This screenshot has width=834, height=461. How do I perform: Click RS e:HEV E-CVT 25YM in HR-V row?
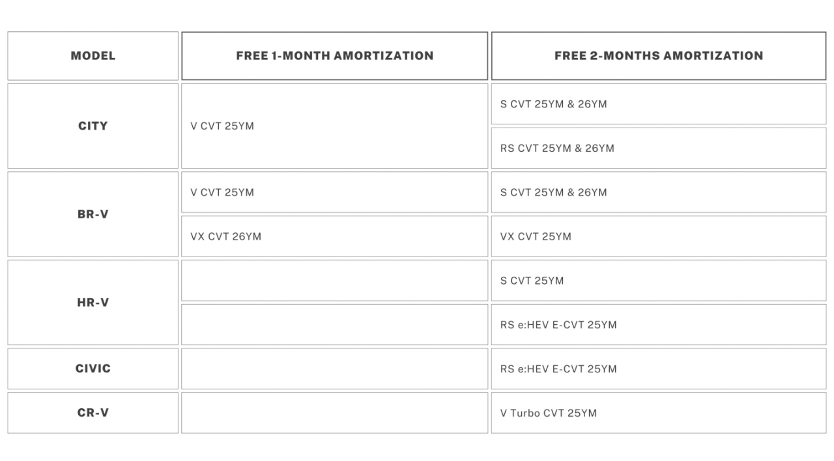click(558, 325)
